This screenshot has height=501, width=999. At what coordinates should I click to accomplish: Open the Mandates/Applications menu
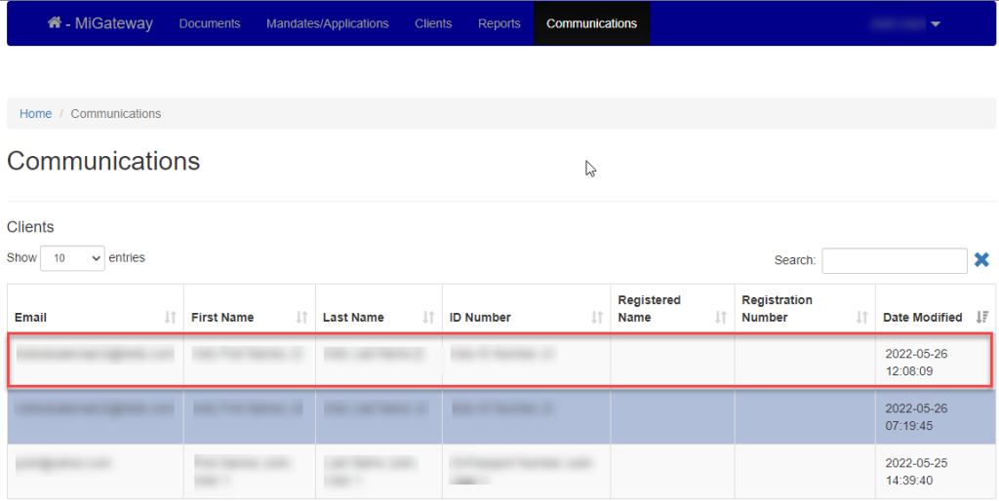[327, 23]
